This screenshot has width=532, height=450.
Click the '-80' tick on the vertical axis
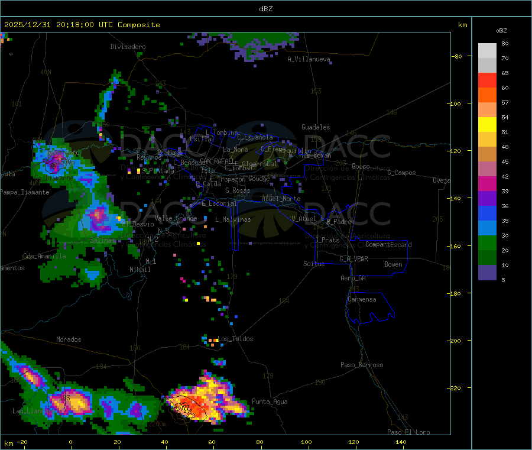457,56
